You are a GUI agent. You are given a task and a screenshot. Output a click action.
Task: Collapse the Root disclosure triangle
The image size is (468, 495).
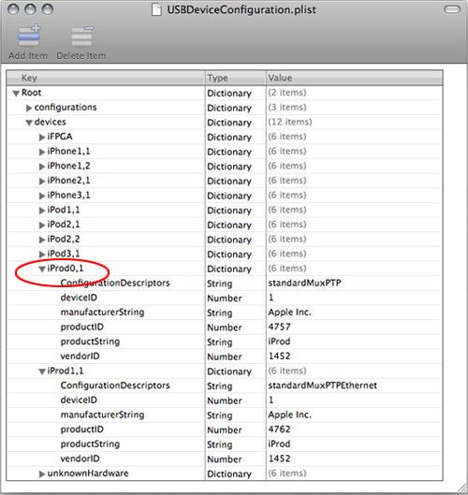click(x=16, y=94)
